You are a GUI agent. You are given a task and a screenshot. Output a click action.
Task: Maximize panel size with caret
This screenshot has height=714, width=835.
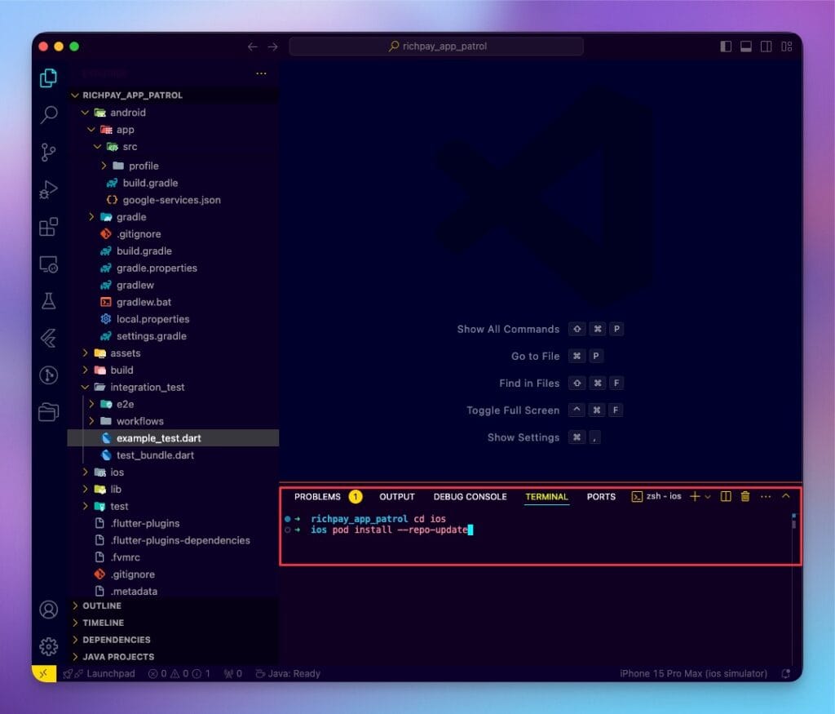[x=786, y=497]
